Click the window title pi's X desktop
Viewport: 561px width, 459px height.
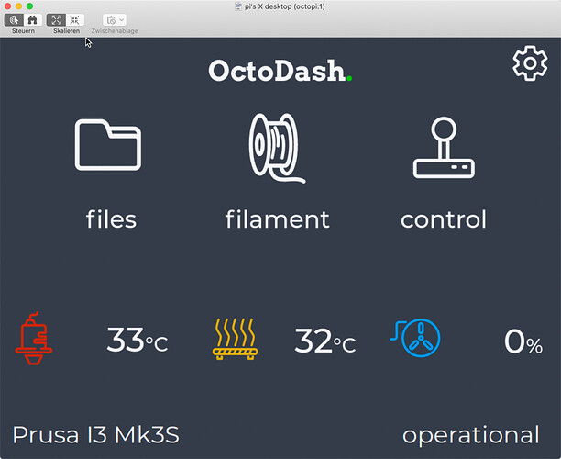(x=285, y=6)
